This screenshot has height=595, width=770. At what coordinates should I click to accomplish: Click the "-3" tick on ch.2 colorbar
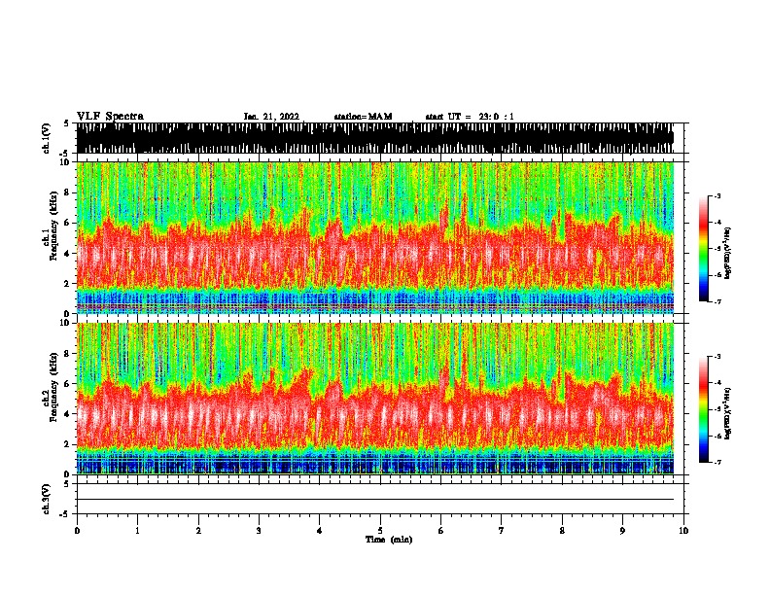717,357
